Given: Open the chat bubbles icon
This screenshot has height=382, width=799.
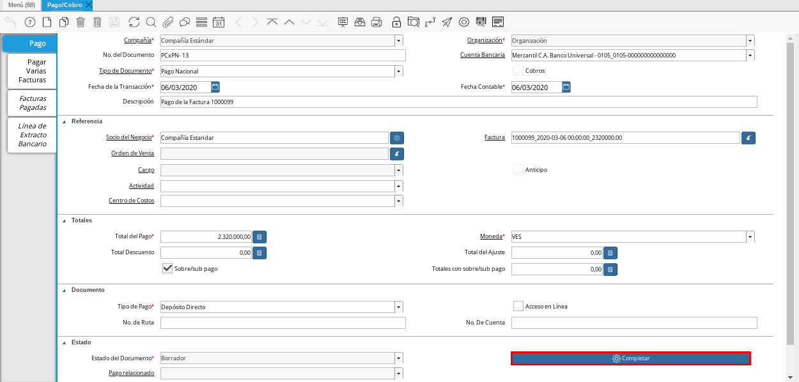Looking at the screenshot, I should pyautogui.click(x=185, y=22).
